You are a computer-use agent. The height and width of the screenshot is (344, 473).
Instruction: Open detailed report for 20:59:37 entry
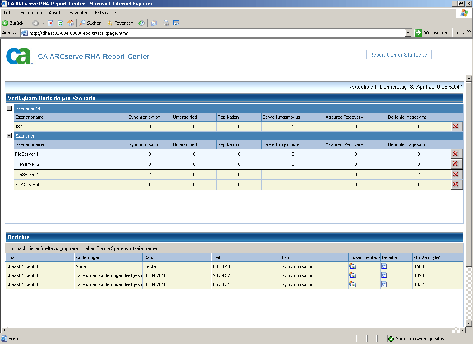coord(384,275)
